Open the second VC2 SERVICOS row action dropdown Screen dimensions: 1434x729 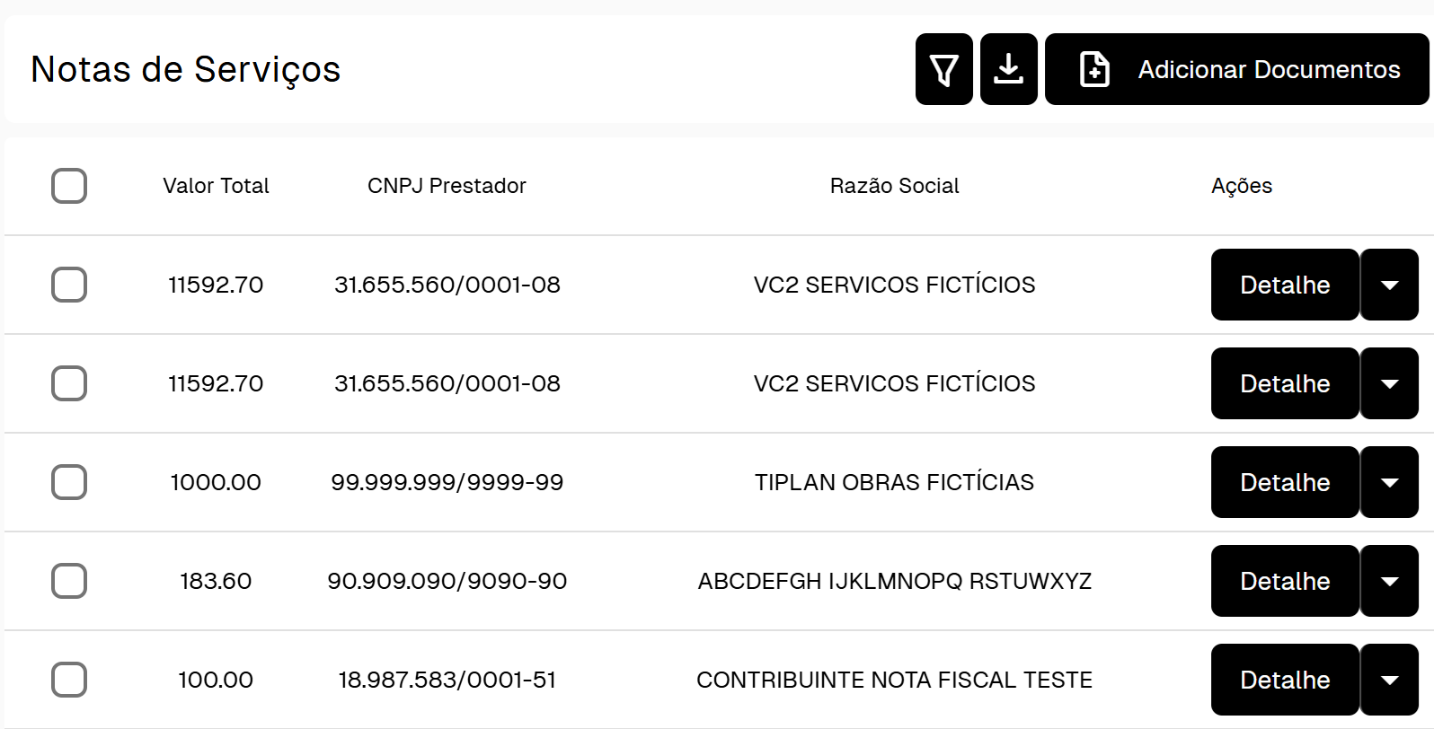pyautogui.click(x=1389, y=383)
